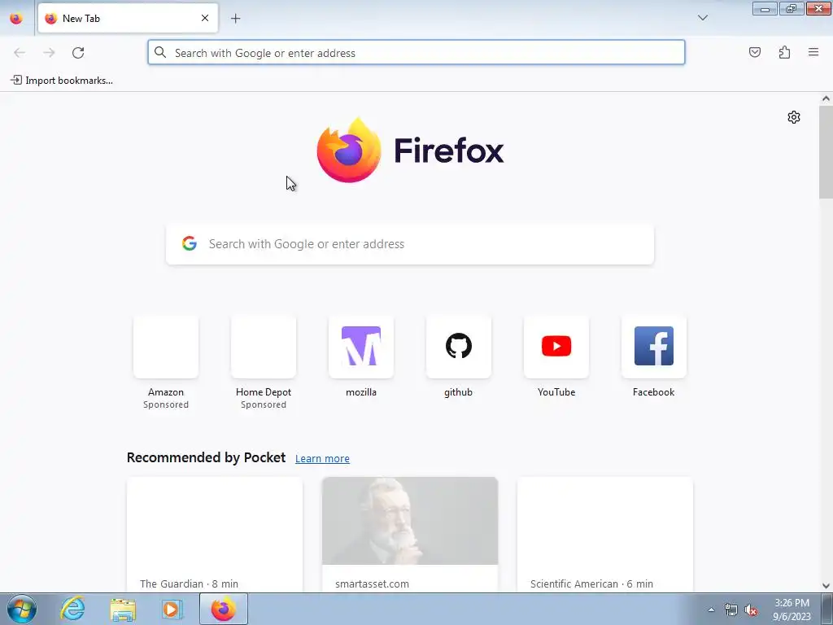The image size is (833, 625).
Task: Open a new tab with plus button
Action: [x=235, y=18]
